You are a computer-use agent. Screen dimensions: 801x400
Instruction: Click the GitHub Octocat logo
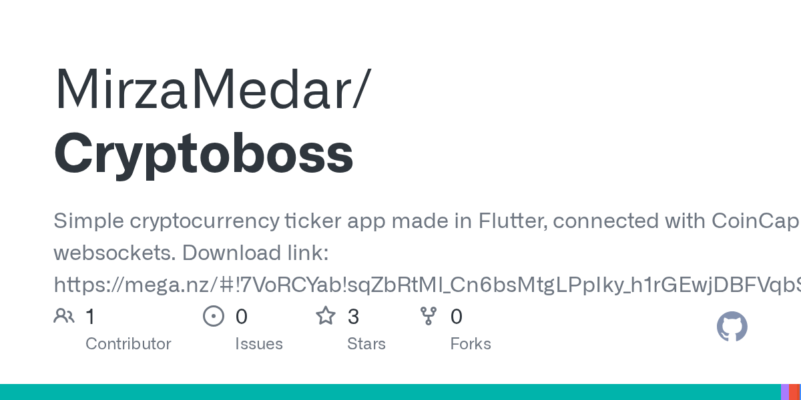(732, 327)
